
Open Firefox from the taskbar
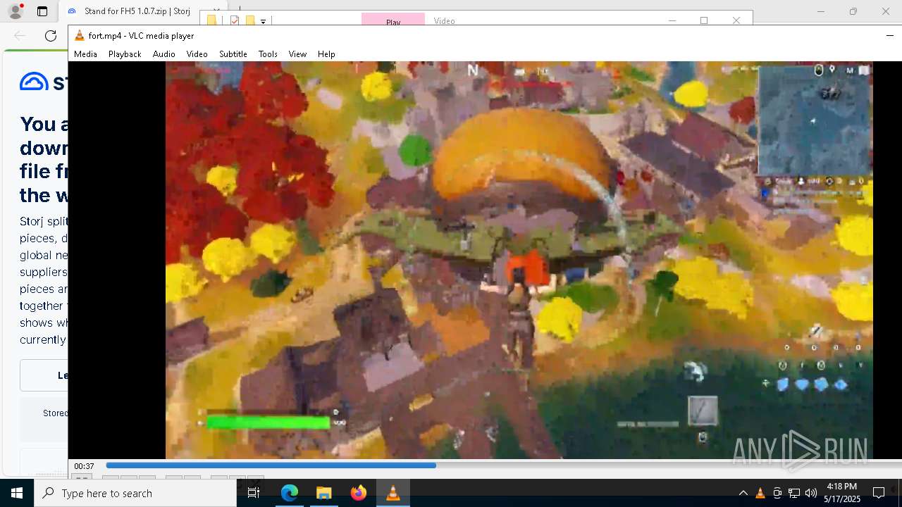tap(359, 493)
